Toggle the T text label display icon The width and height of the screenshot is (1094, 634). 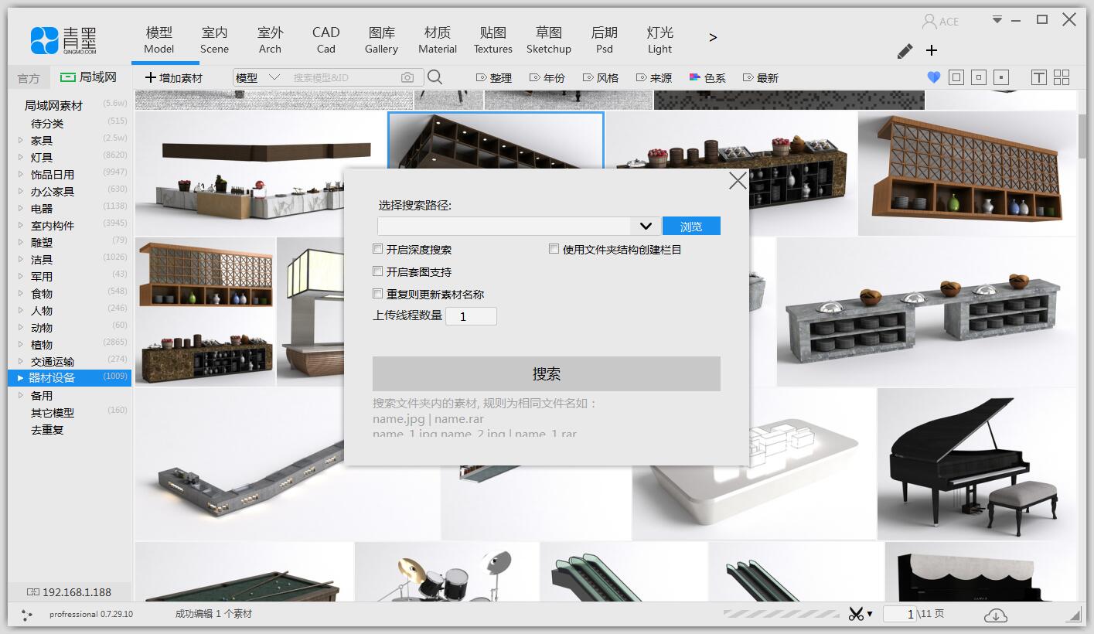[x=1039, y=77]
